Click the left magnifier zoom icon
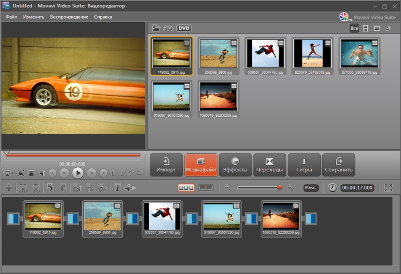Screen dimensions: 401x274 tap(227, 188)
